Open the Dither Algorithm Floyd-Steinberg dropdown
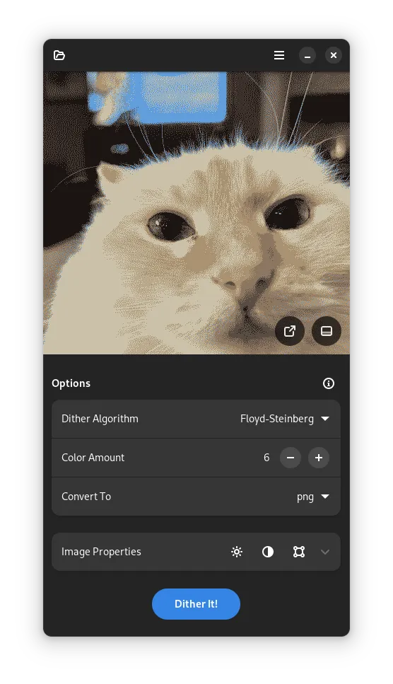393x684 pixels. click(285, 419)
